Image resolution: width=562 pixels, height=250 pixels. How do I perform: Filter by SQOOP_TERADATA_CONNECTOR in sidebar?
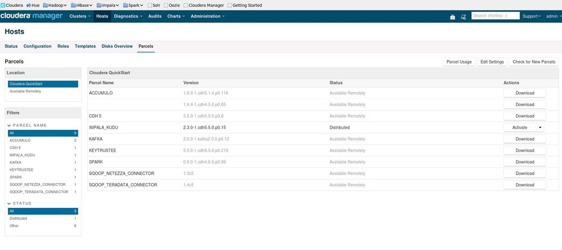(43, 192)
